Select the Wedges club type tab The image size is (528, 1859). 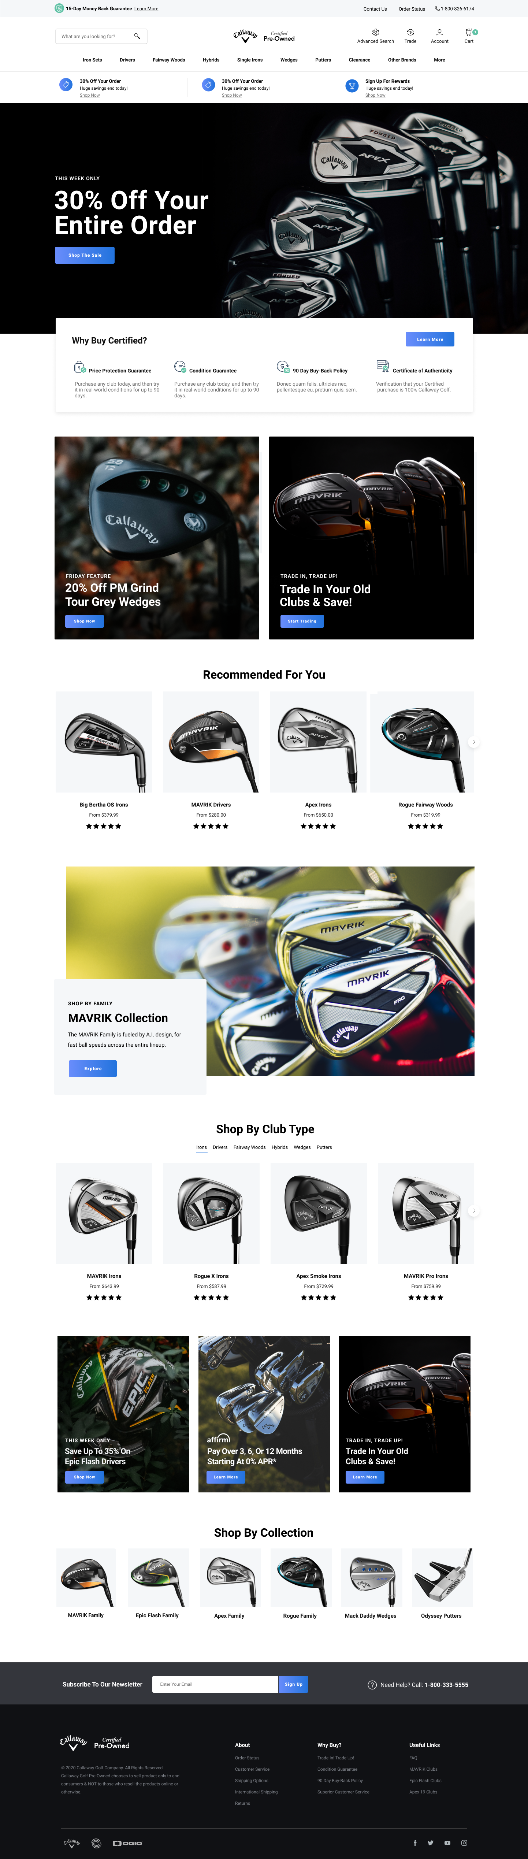[302, 1147]
